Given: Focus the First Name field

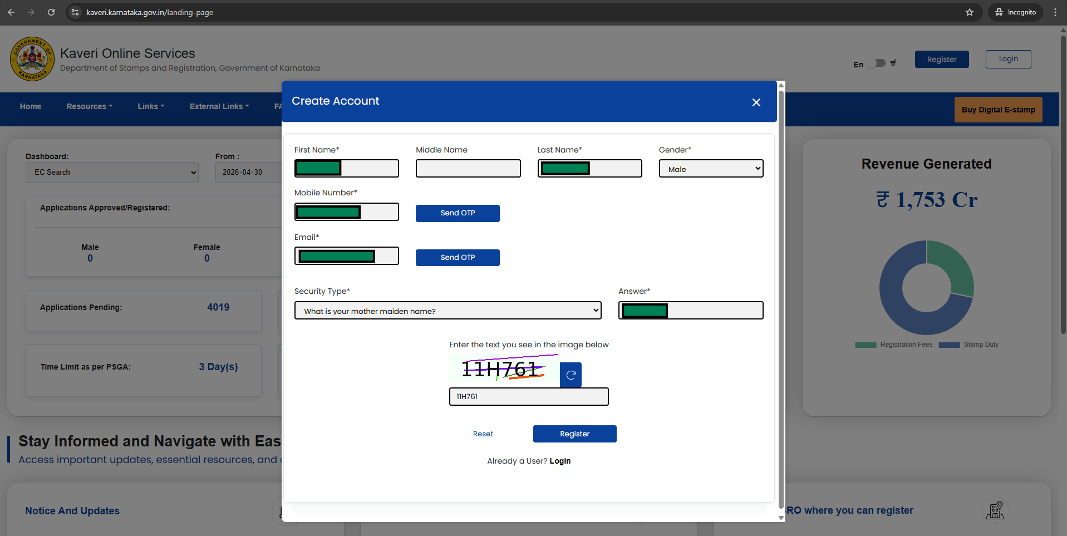Looking at the screenshot, I should click(346, 169).
